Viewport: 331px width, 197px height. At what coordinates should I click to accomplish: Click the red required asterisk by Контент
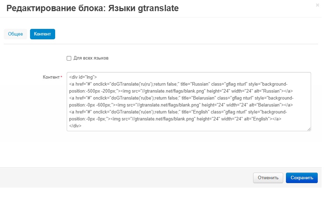point(61,77)
